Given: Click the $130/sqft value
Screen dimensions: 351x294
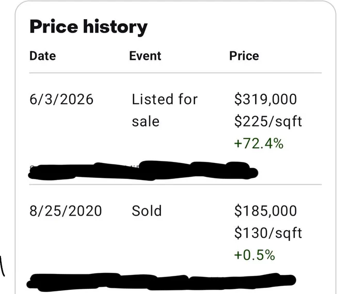Looking at the screenshot, I should 268,233.
